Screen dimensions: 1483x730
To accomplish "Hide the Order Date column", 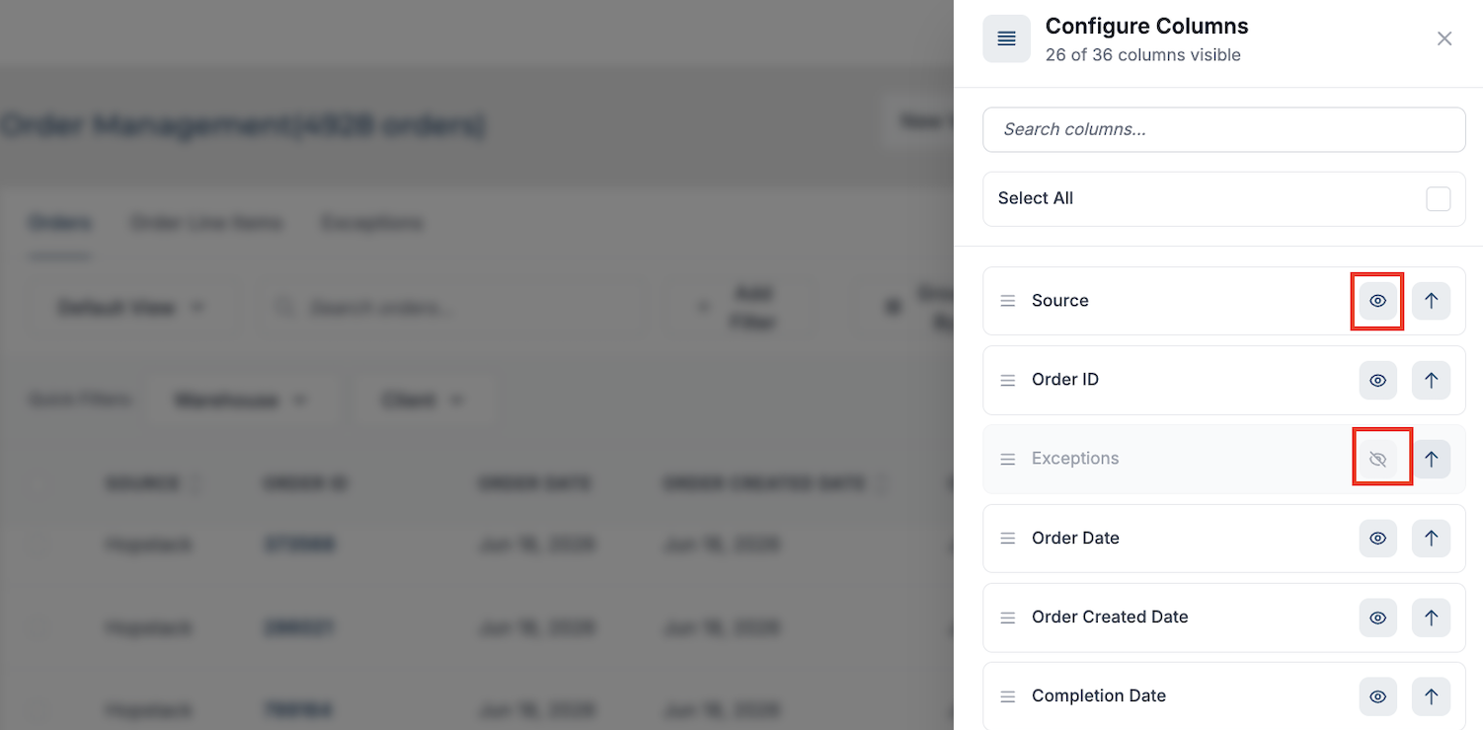I will 1378,539.
